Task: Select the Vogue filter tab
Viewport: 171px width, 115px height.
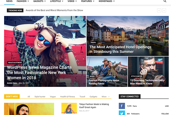Action: (53, 97)
